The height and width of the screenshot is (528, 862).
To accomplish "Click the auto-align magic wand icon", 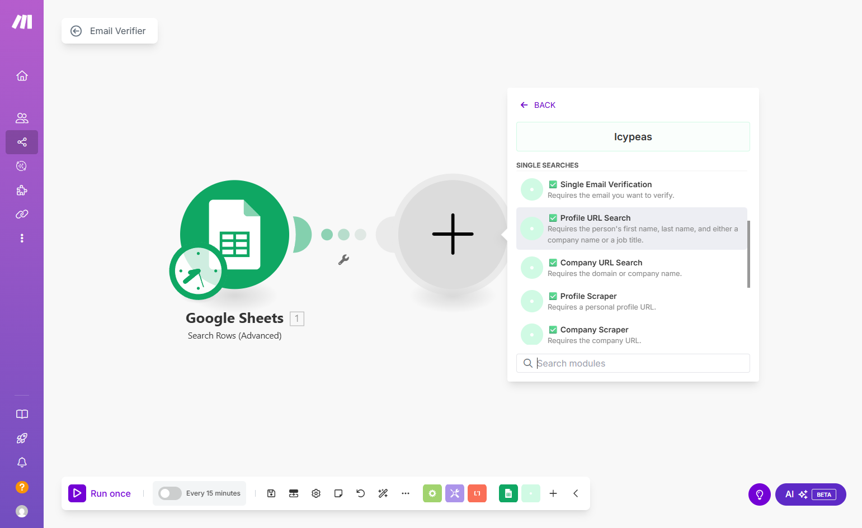I will coord(383,493).
